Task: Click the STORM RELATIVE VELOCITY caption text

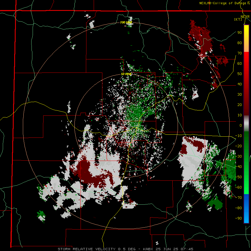Action: click(x=86, y=249)
